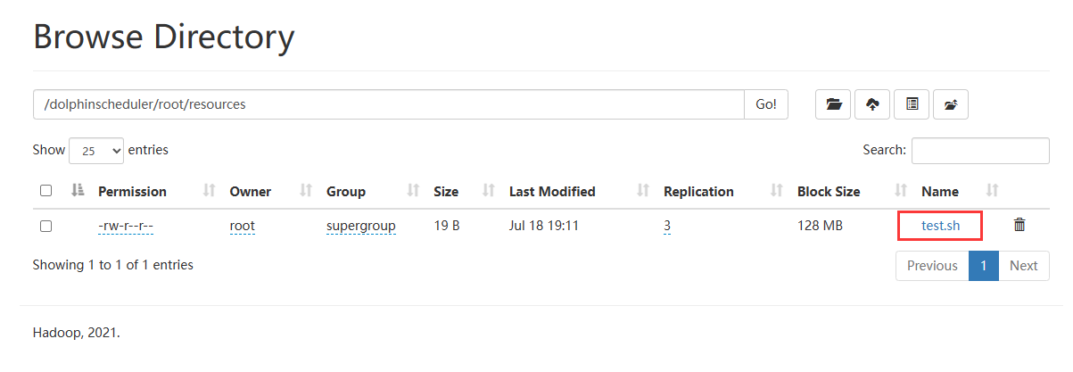Image resolution: width=1073 pixels, height=372 pixels.
Task: Sort by the Block Size column arrows icon
Action: tap(901, 191)
